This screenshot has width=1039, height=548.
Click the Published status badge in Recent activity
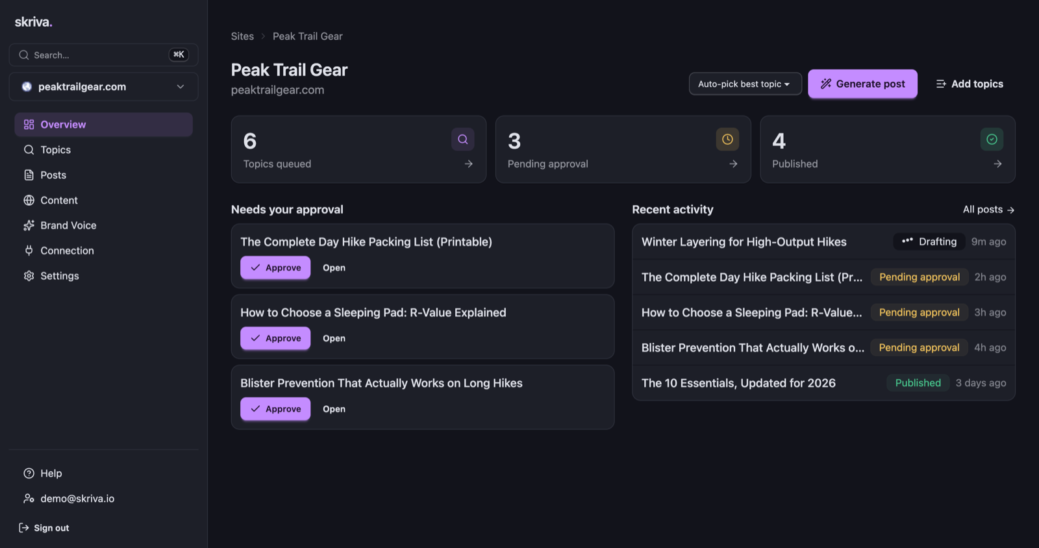(x=918, y=383)
